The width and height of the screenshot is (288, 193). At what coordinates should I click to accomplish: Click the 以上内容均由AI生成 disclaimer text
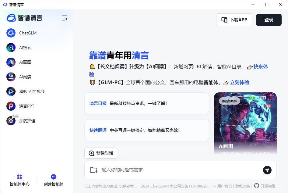point(111,186)
